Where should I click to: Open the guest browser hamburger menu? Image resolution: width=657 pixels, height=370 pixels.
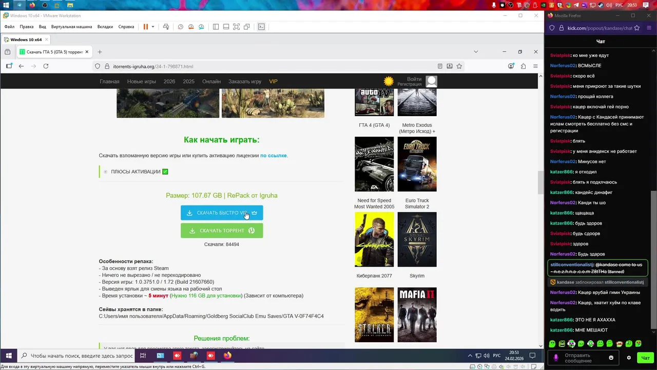point(535,66)
